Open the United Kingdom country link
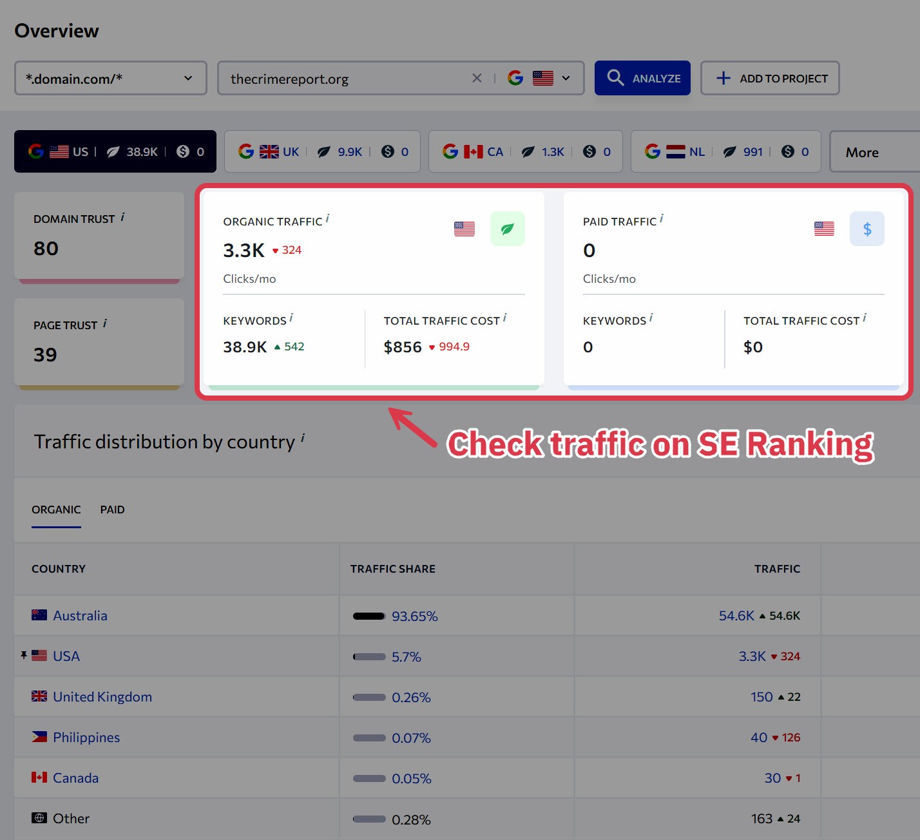Screen dimensions: 920x840 point(102,697)
